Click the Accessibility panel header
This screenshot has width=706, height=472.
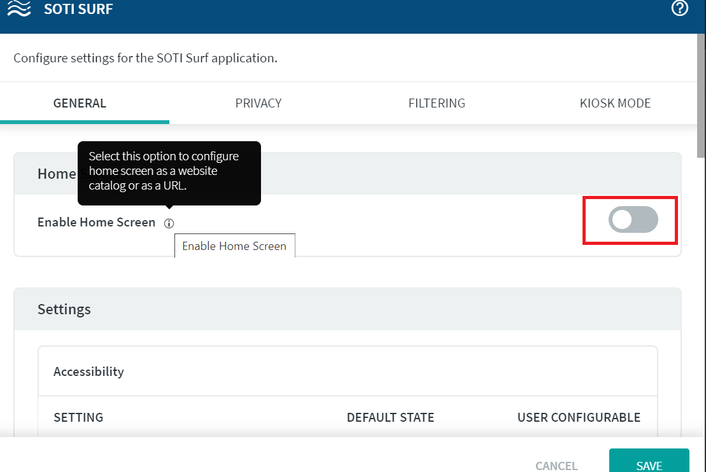tap(88, 371)
